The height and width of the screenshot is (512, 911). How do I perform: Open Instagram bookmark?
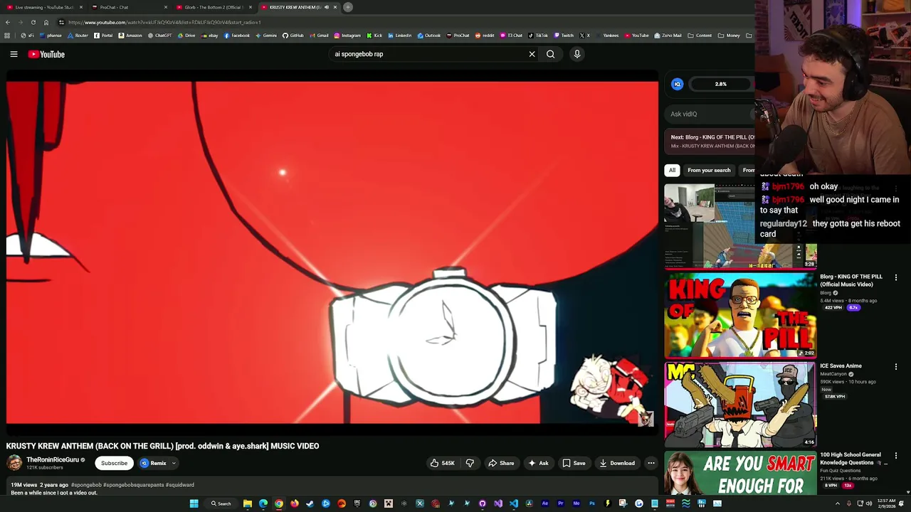[347, 36]
